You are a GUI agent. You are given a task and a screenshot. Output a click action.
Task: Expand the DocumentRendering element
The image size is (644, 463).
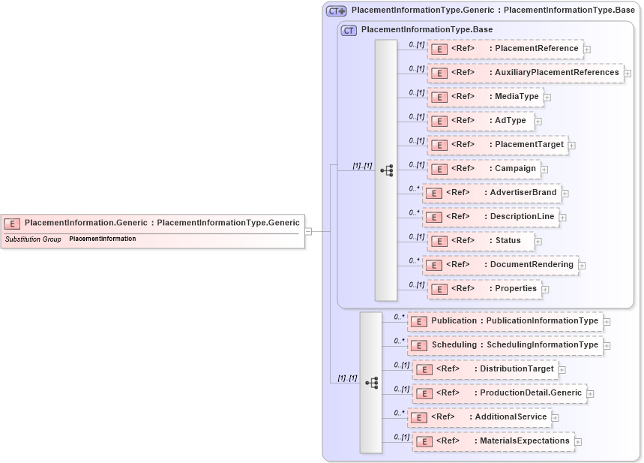582,265
